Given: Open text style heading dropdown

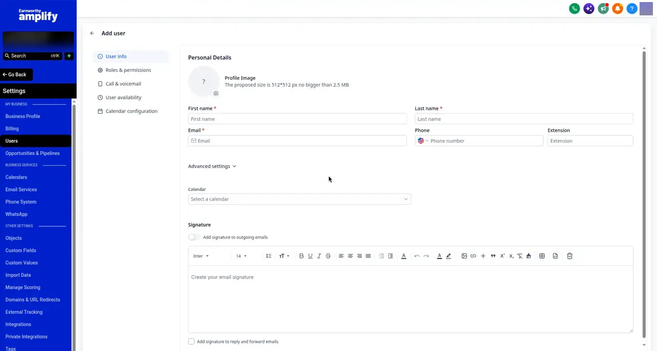Looking at the screenshot, I should click(x=284, y=256).
